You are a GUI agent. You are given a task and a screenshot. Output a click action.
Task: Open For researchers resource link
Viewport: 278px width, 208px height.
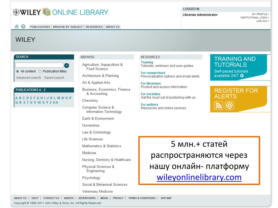tap(153, 73)
